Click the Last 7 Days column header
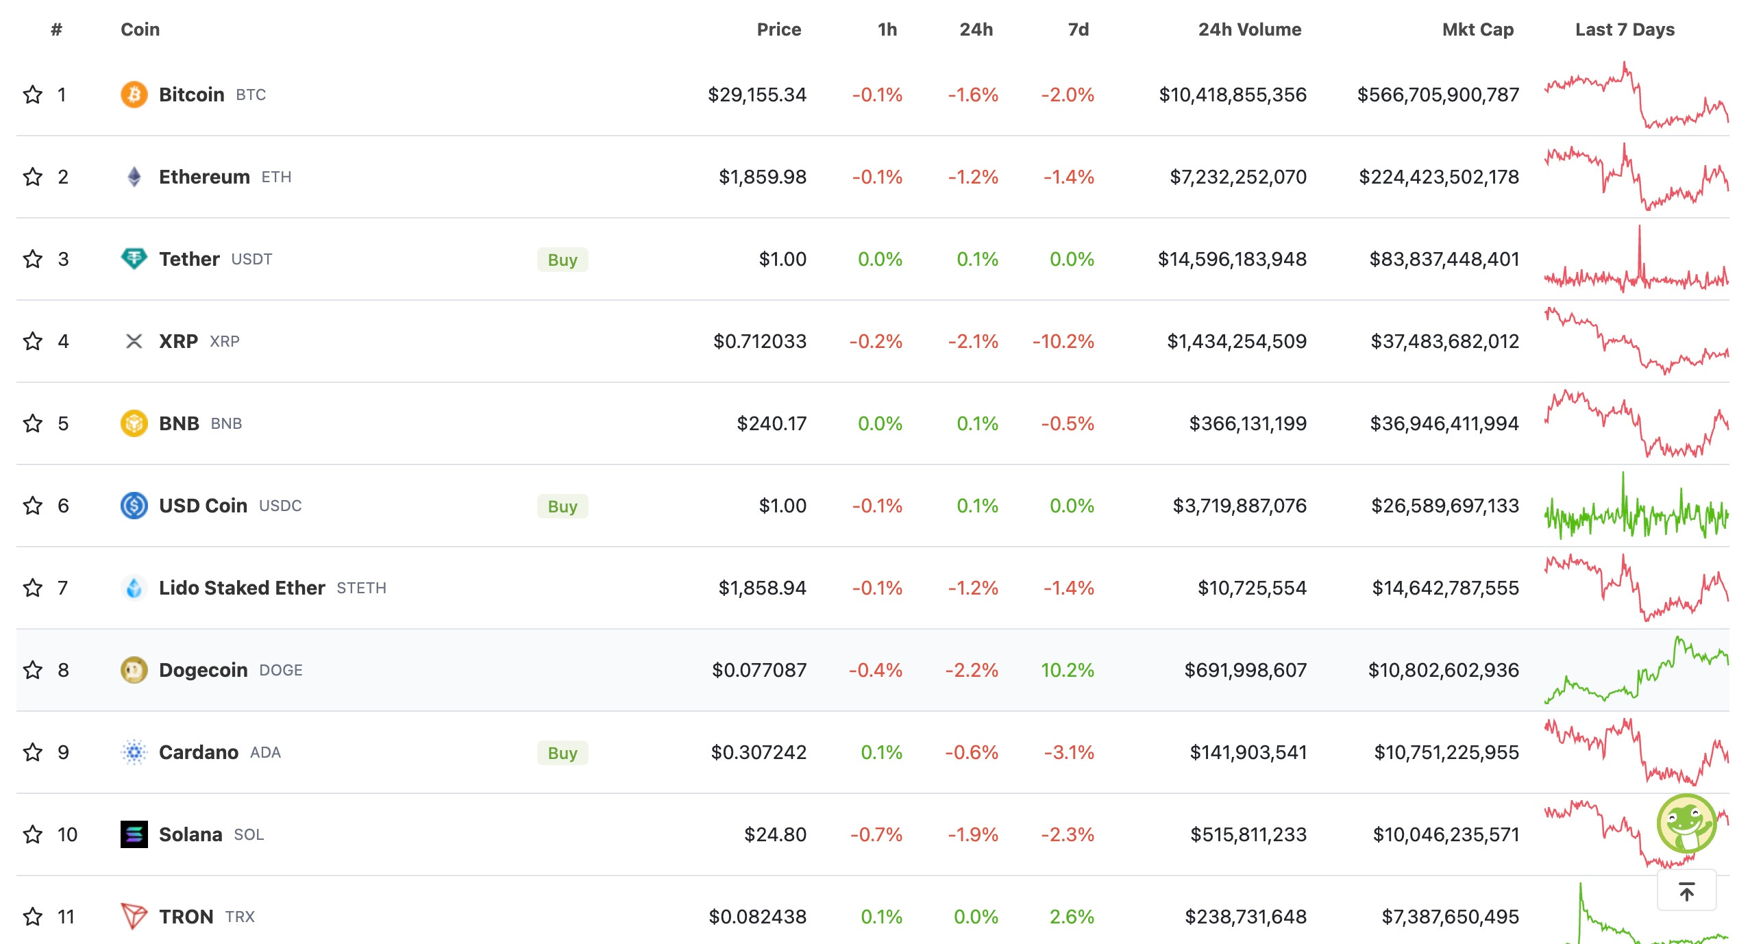The image size is (1750, 944). coord(1625,29)
